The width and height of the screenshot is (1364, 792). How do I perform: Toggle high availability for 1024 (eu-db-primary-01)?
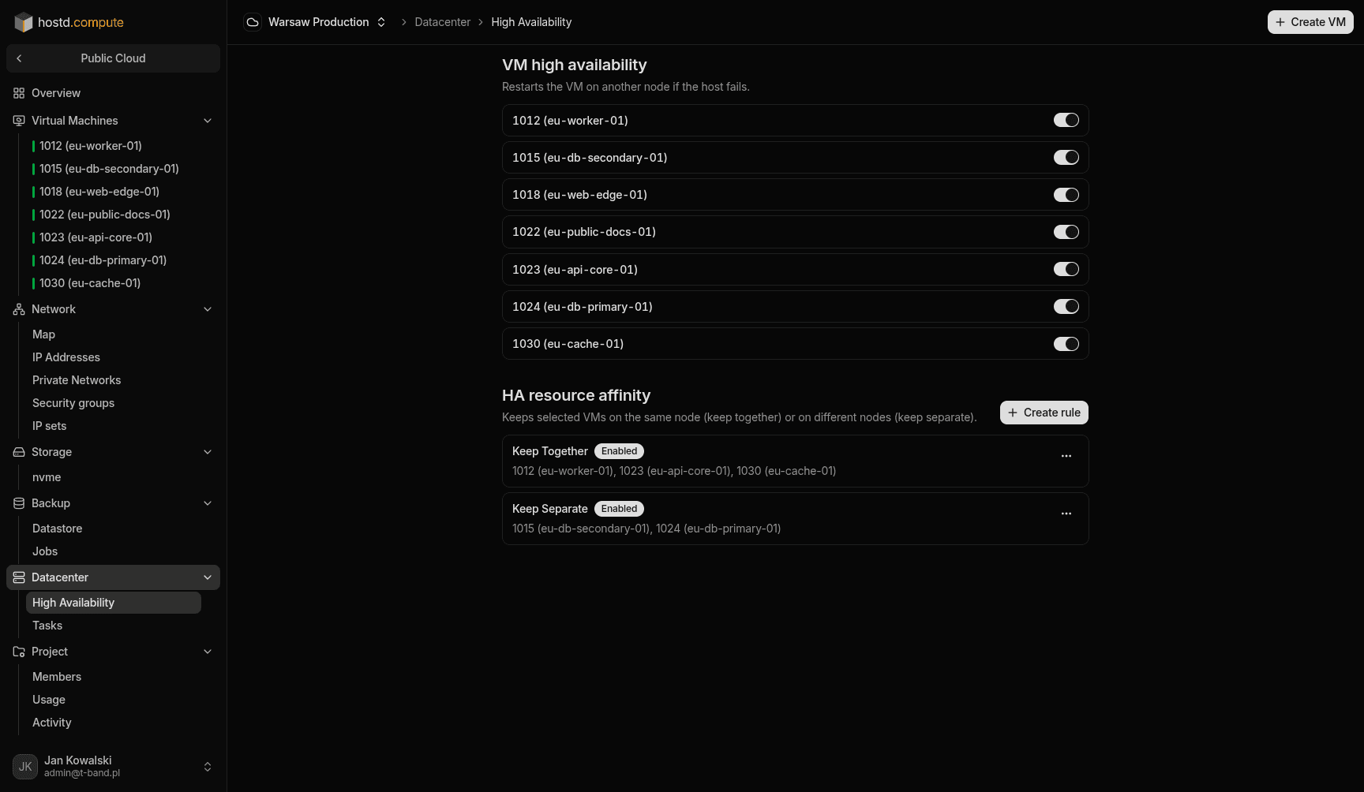(1066, 306)
